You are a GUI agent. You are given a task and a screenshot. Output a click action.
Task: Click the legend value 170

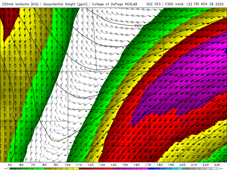pyautogui.click(x=148, y=165)
